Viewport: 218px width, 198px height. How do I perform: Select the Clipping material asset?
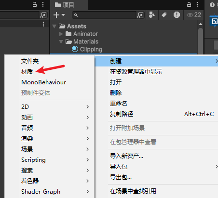coord(91,49)
